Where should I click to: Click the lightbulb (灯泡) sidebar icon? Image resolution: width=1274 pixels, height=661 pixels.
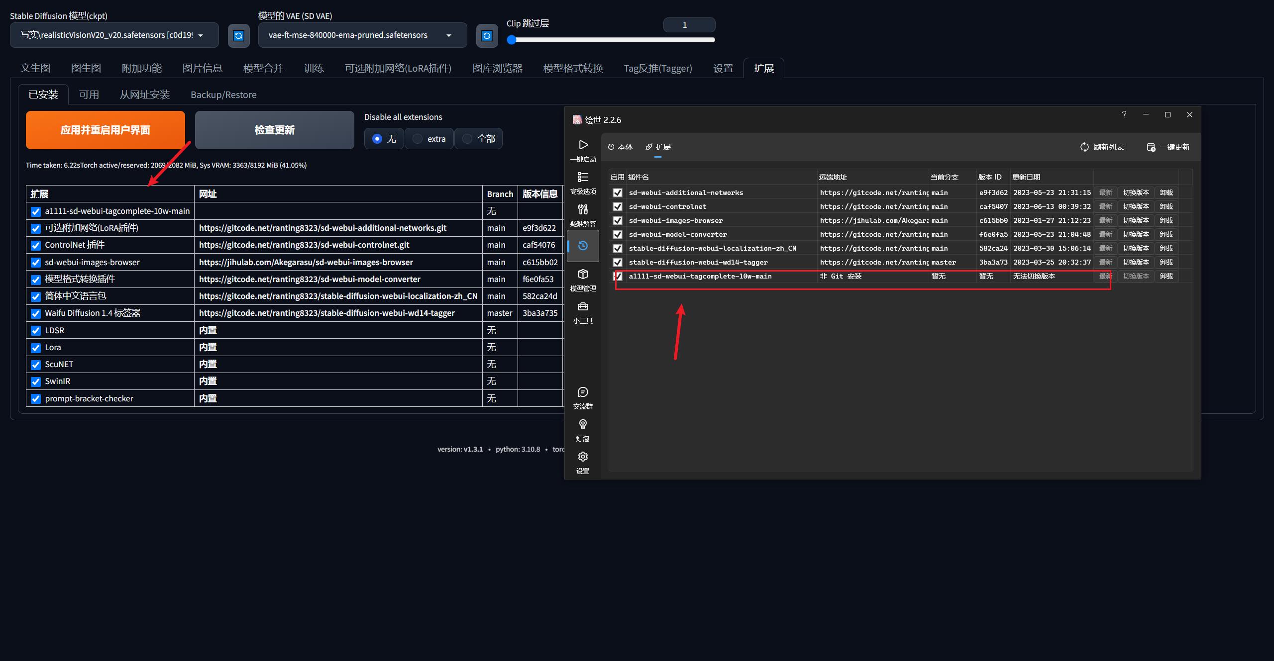click(x=583, y=425)
